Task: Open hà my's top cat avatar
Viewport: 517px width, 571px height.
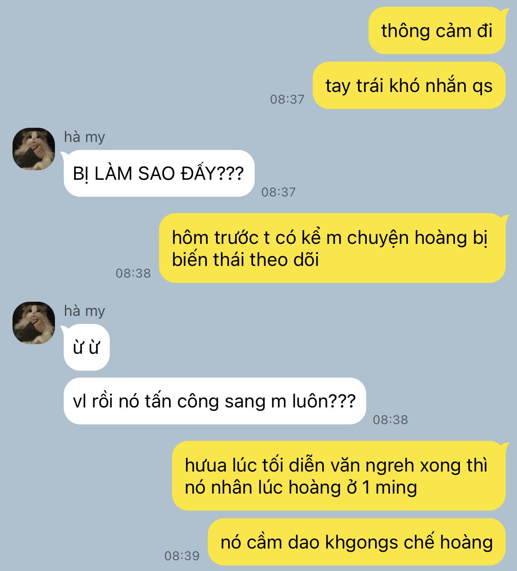Action: [x=34, y=149]
